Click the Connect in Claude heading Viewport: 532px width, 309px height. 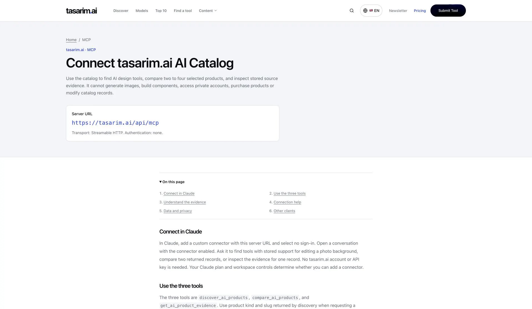(181, 232)
